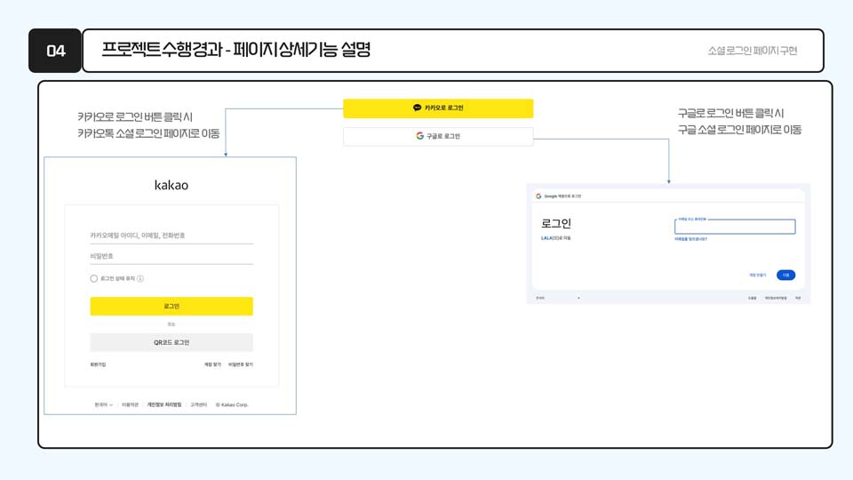This screenshot has width=853, height=480.
Task: Open the 계정 찾기 link
Action: (x=212, y=364)
